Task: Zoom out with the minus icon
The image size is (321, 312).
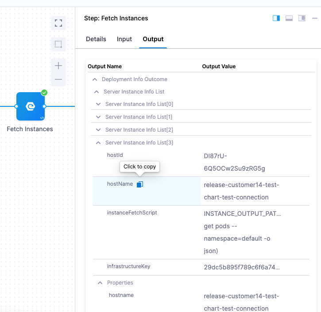Action: [58, 80]
